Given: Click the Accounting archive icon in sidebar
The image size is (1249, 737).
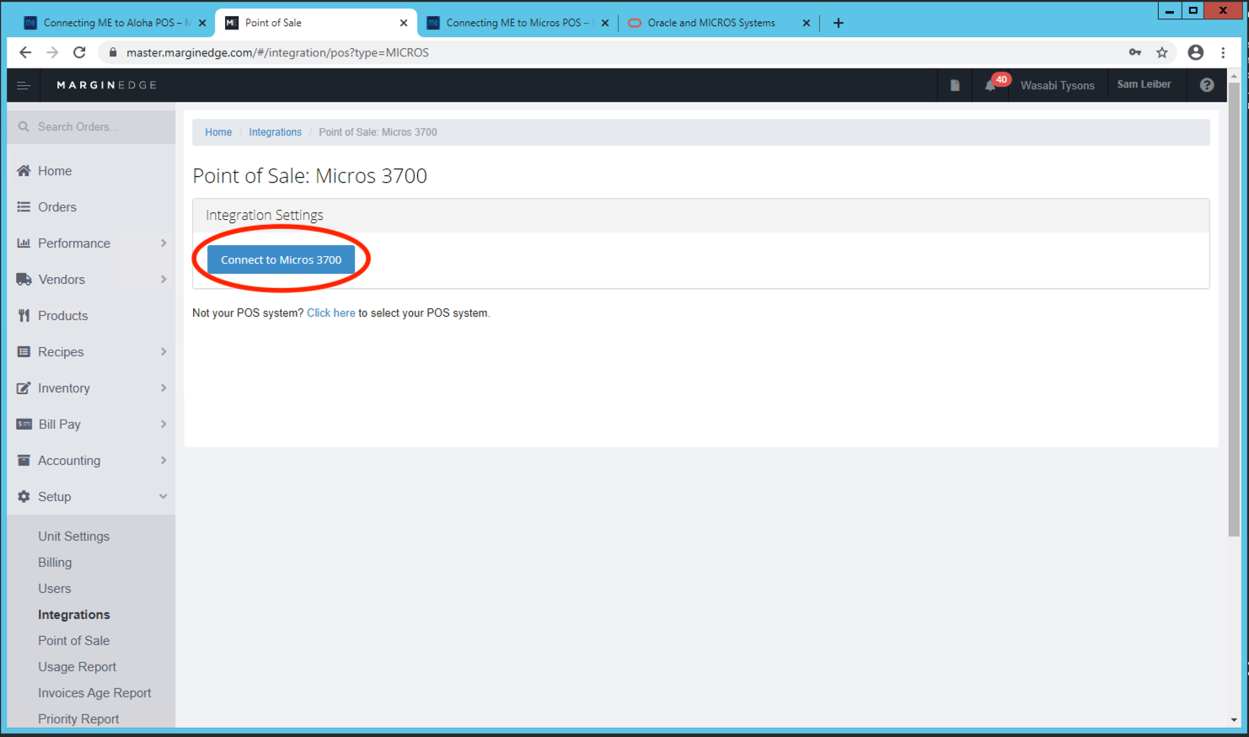Looking at the screenshot, I should 24,461.
